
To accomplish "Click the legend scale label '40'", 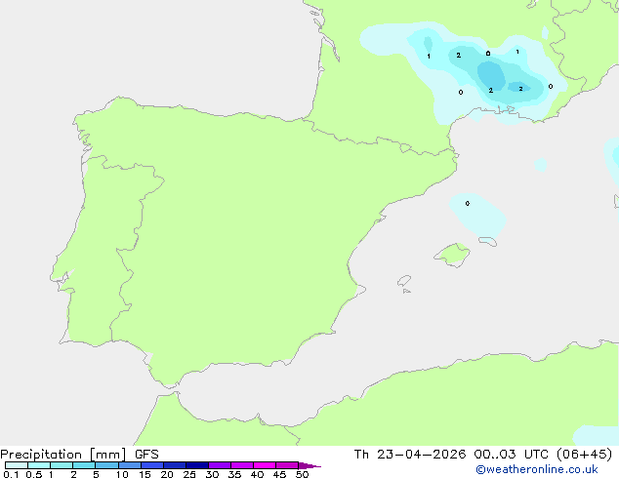I will pos(257,474).
